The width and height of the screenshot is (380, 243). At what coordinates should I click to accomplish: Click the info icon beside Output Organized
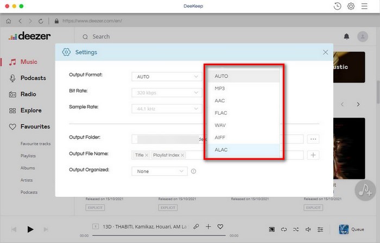click(x=193, y=171)
